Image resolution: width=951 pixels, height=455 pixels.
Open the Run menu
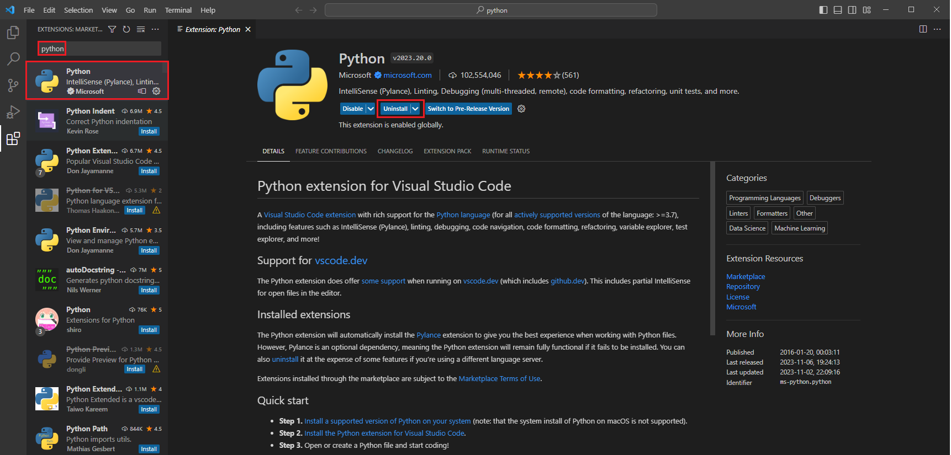coord(150,10)
